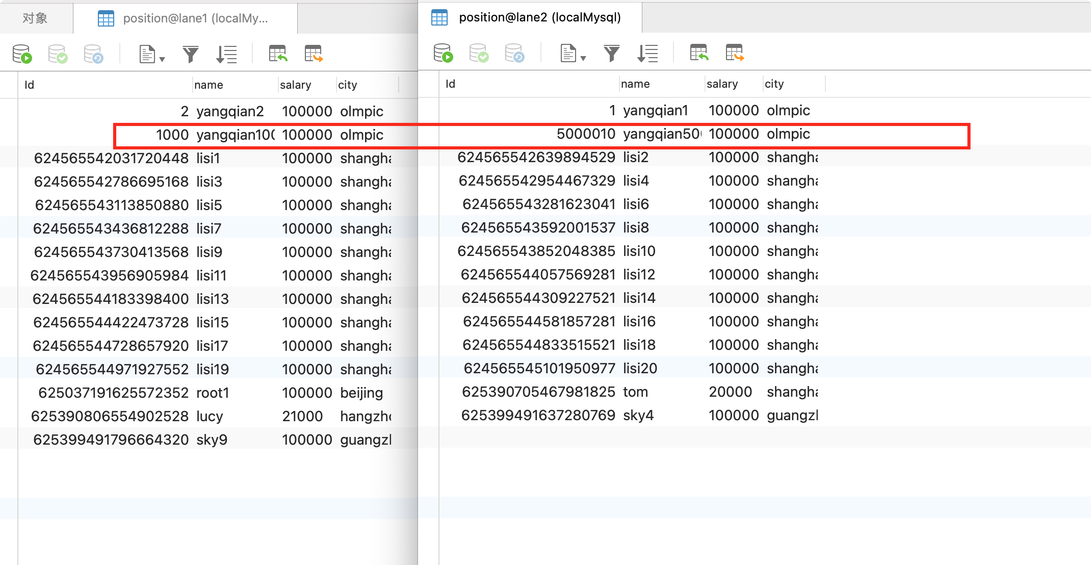Image resolution: width=1091 pixels, height=565 pixels.
Task: Click begin transaction icon in lane1 toolbar
Action: [x=22, y=54]
